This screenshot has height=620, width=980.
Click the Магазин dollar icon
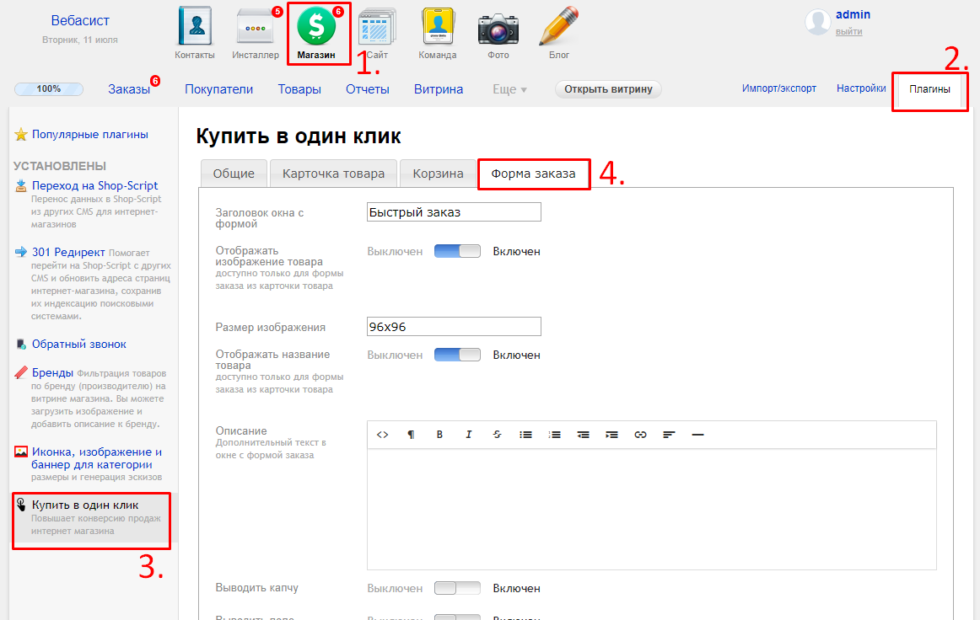point(316,26)
